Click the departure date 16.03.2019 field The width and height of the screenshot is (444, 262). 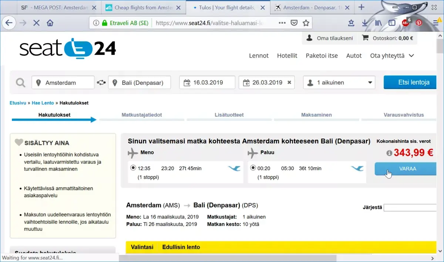(207, 83)
